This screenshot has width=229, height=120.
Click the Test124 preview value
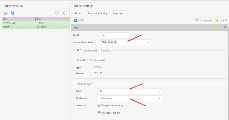[x=98, y=73]
